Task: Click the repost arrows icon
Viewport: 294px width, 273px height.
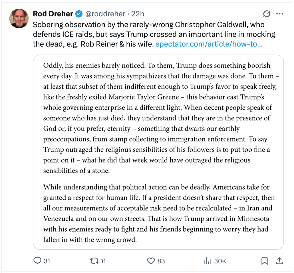Action: click(x=94, y=261)
